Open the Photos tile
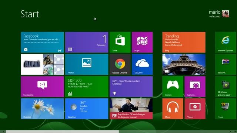 (x=87, y=64)
